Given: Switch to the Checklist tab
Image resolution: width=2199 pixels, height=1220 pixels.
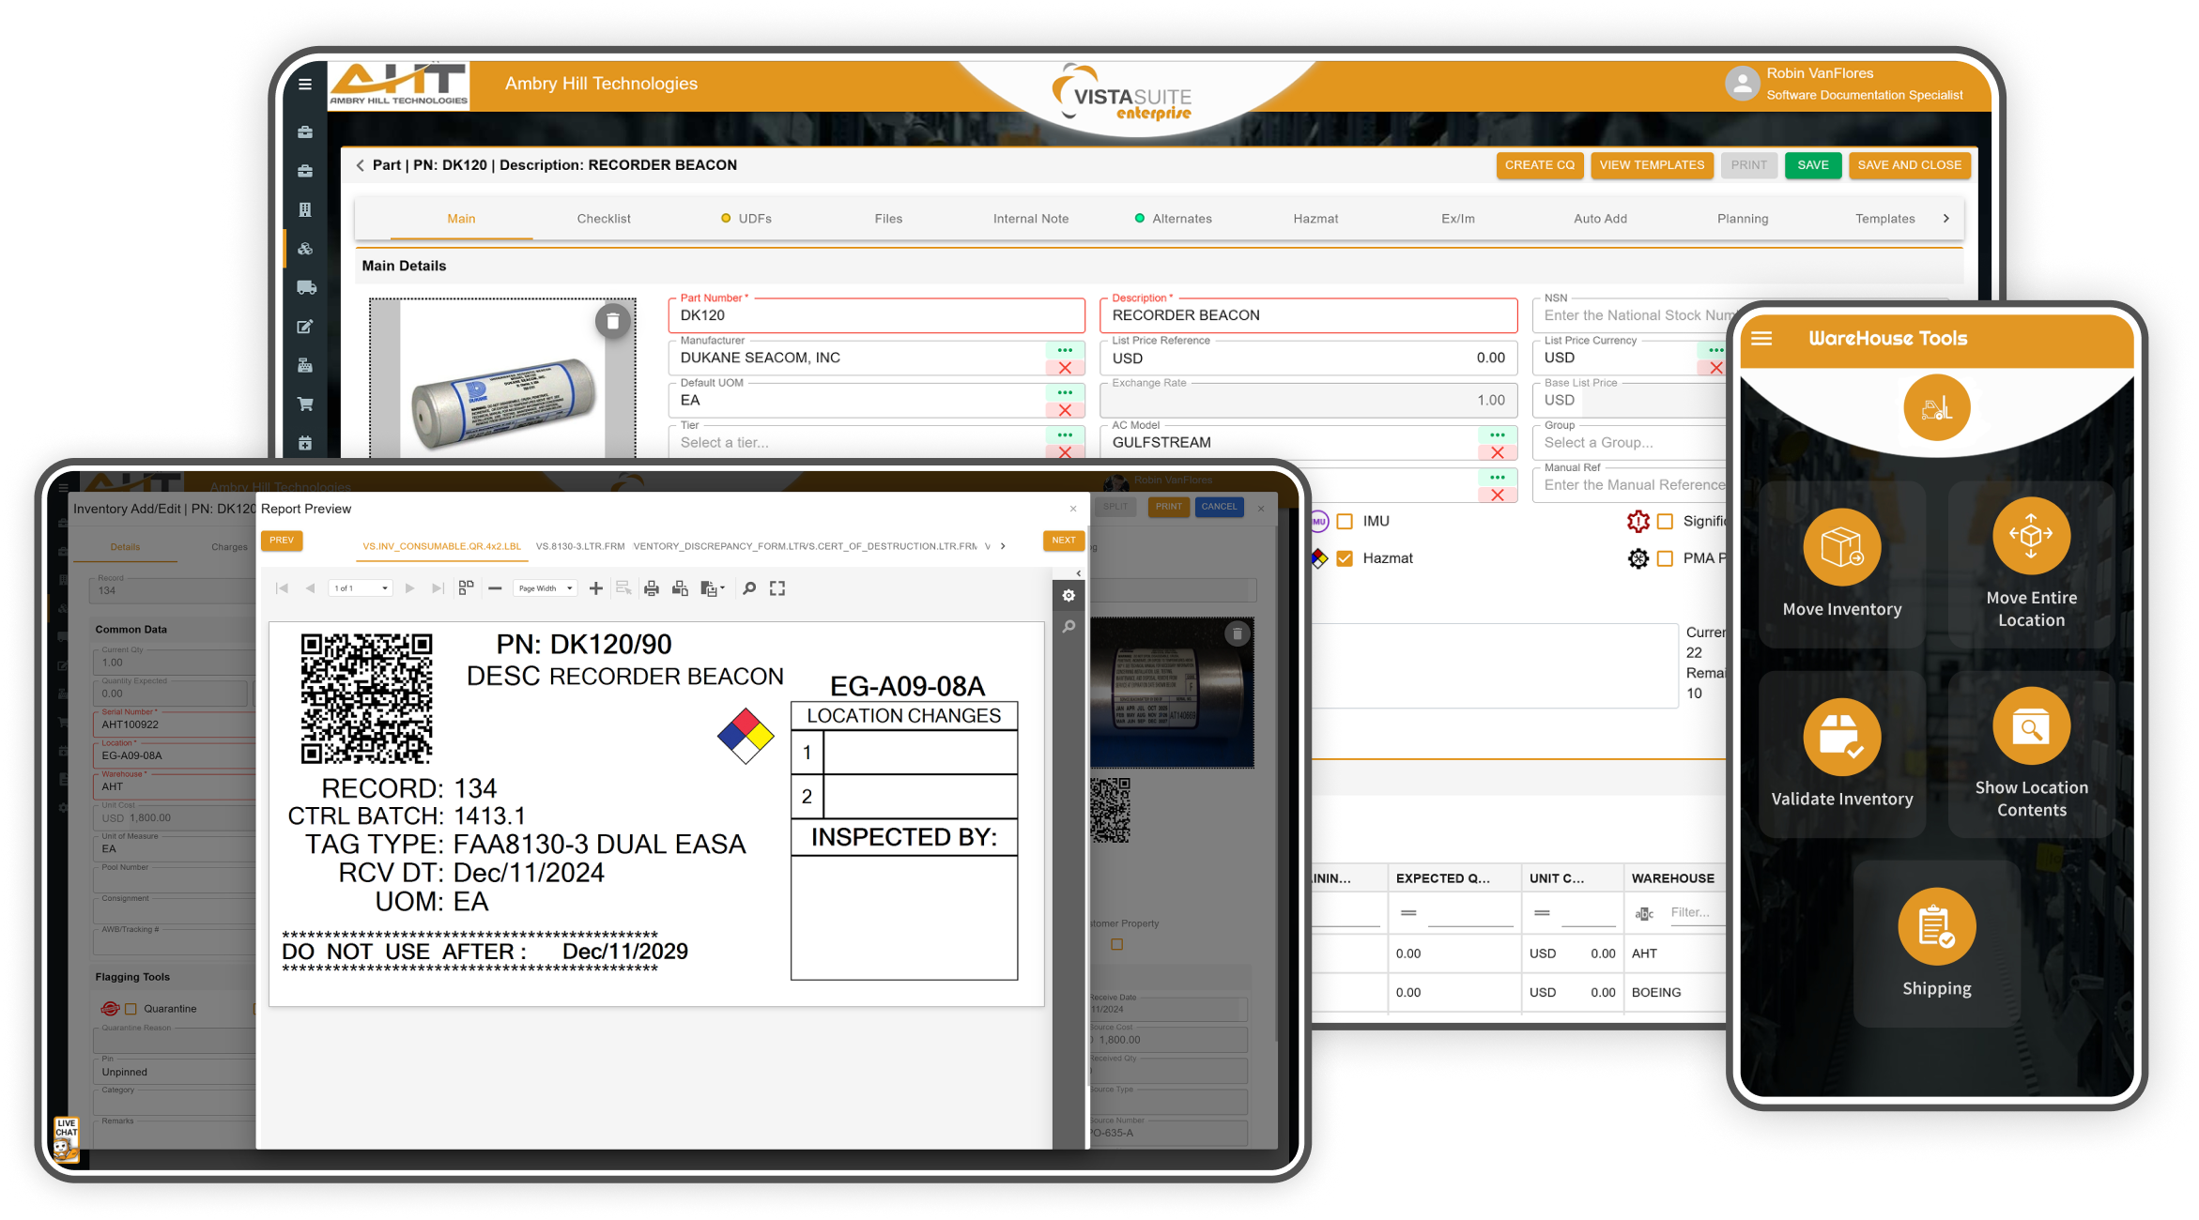Looking at the screenshot, I should (604, 218).
